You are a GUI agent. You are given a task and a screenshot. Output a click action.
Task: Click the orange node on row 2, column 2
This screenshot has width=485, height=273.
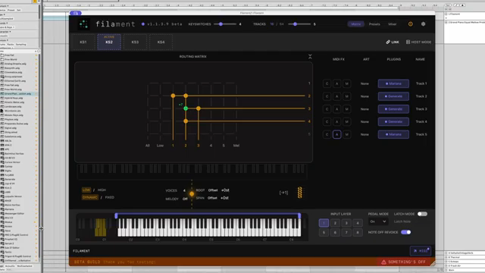click(186, 96)
